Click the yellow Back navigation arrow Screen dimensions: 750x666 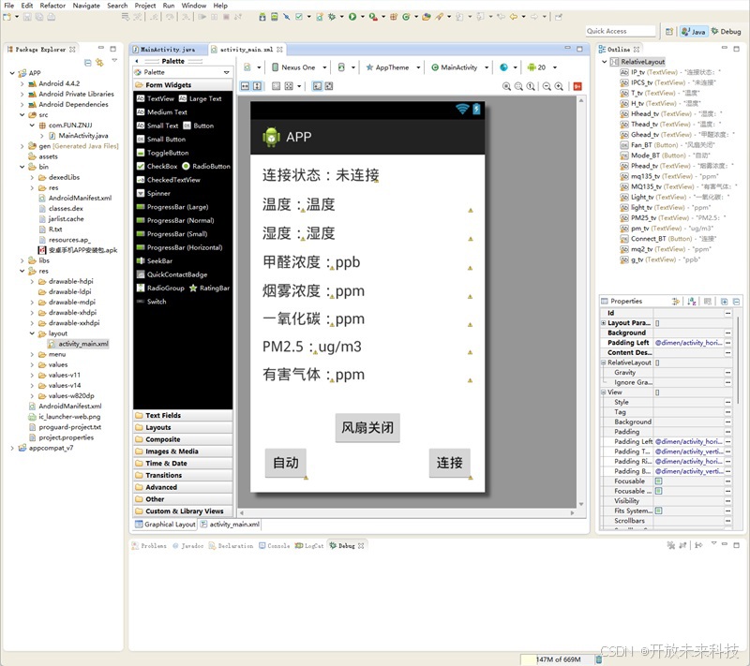tap(513, 17)
